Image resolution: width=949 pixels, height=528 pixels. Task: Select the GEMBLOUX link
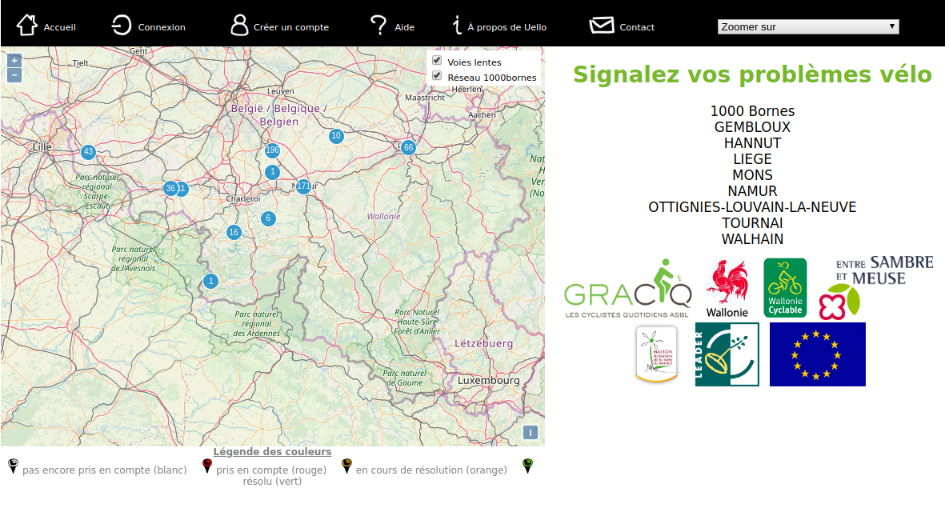[x=752, y=127]
